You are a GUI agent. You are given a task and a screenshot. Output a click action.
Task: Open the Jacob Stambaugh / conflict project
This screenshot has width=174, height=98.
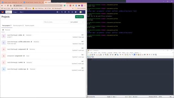pyautogui.click(x=15, y=62)
